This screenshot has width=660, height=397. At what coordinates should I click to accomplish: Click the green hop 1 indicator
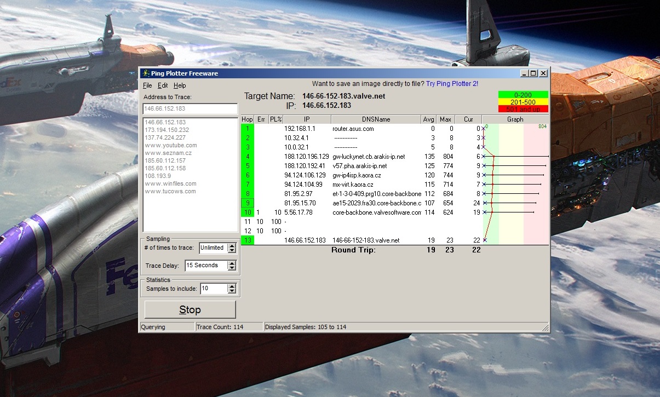[248, 129]
